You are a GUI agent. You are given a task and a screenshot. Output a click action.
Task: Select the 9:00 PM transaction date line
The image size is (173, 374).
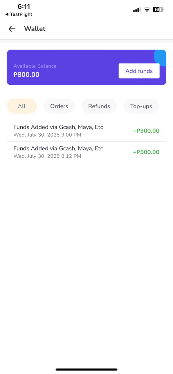click(47, 135)
